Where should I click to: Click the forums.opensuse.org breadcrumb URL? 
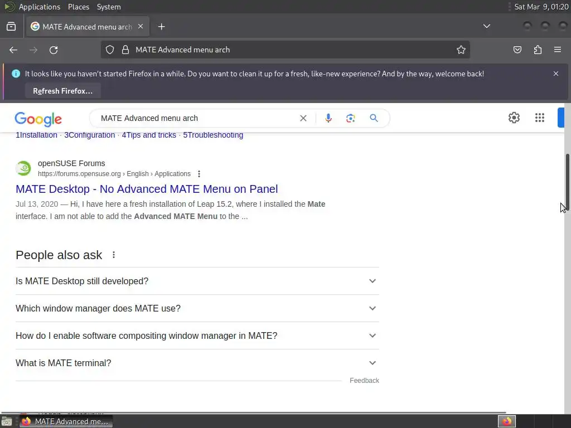point(114,174)
